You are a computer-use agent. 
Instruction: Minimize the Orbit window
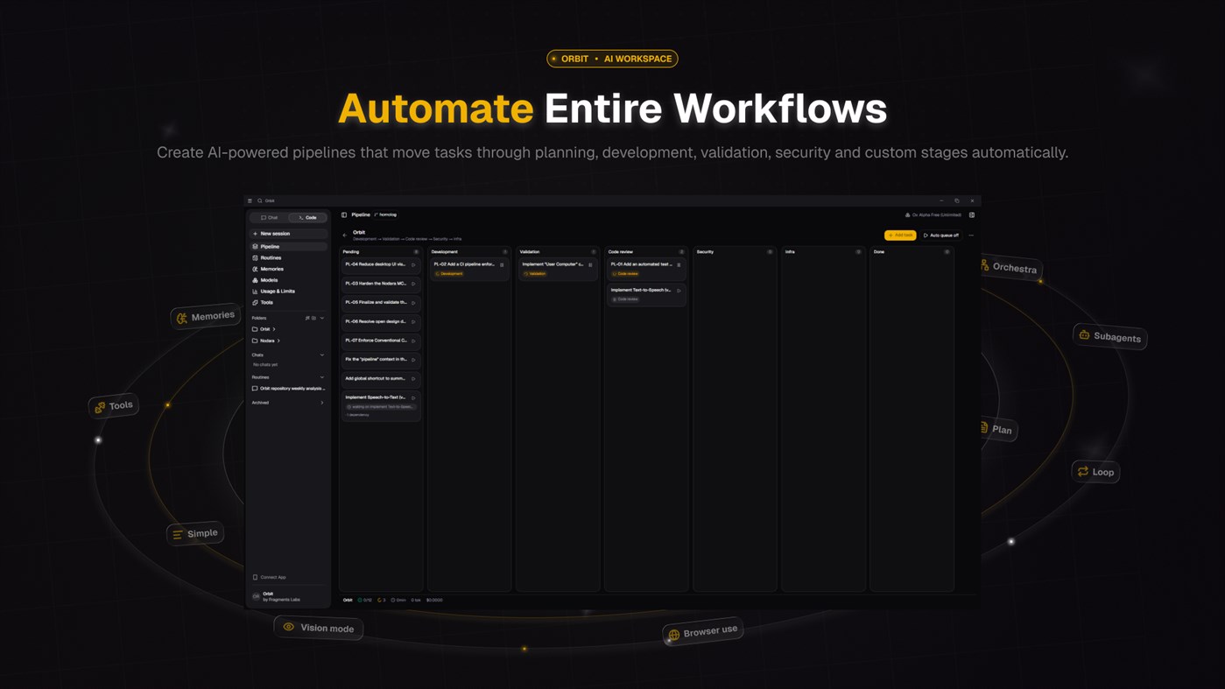coord(941,200)
